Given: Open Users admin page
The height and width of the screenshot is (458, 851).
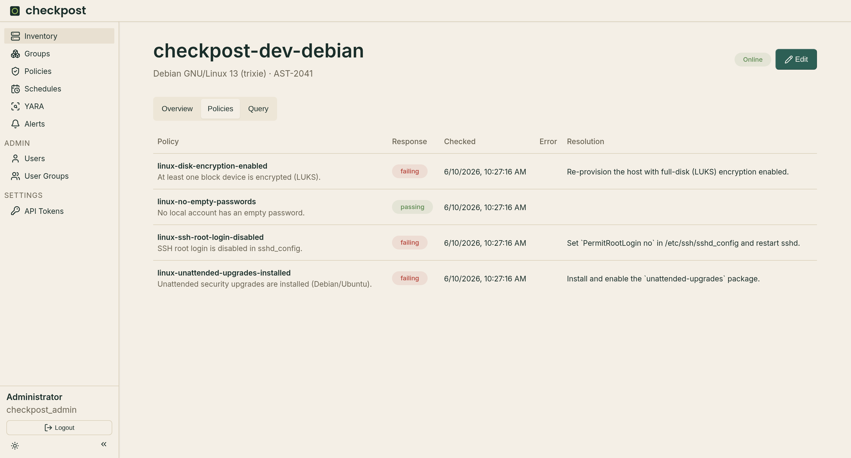Looking at the screenshot, I should coord(59,158).
